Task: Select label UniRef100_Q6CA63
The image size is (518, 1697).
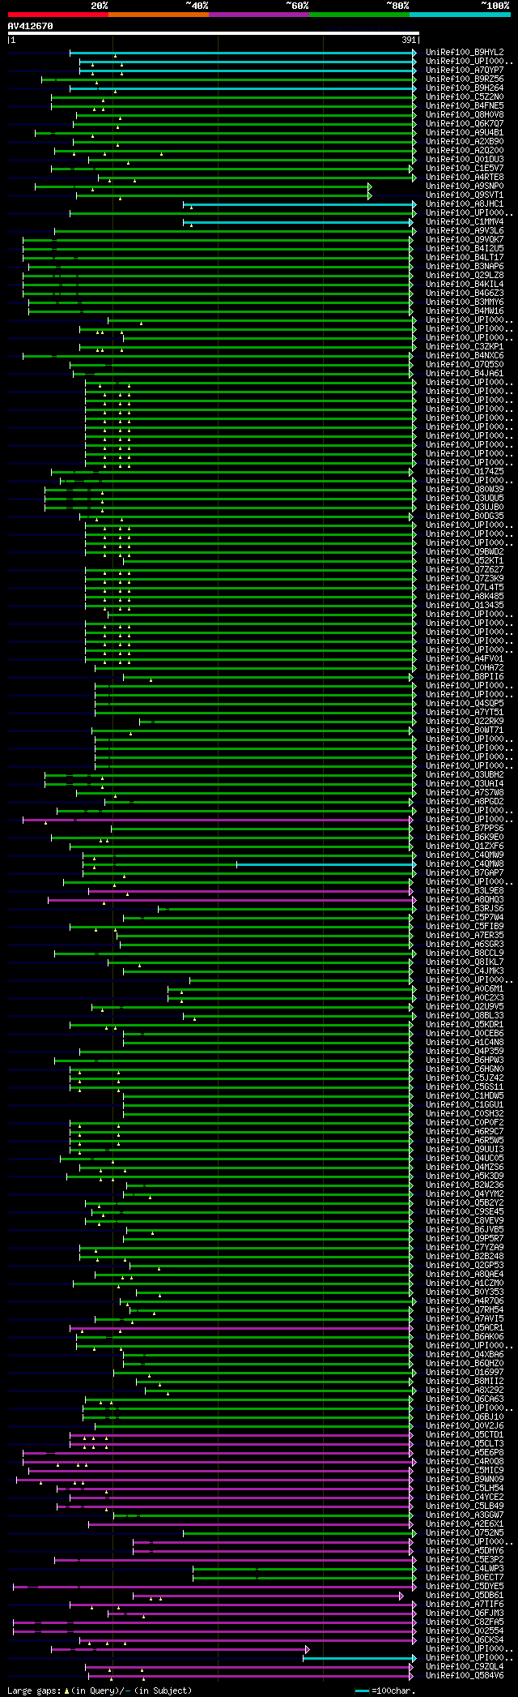Action: tap(465, 1399)
